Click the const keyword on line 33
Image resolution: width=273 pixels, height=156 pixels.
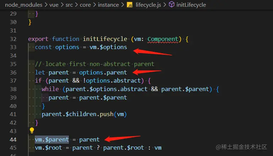tap(43, 47)
